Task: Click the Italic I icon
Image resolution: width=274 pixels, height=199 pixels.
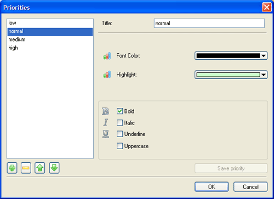Action: pyautogui.click(x=106, y=122)
